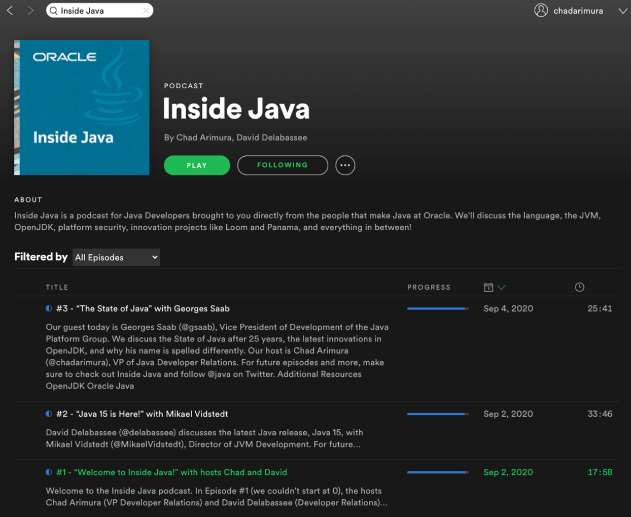
Task: Go forward using the right arrow
Action: (30, 11)
